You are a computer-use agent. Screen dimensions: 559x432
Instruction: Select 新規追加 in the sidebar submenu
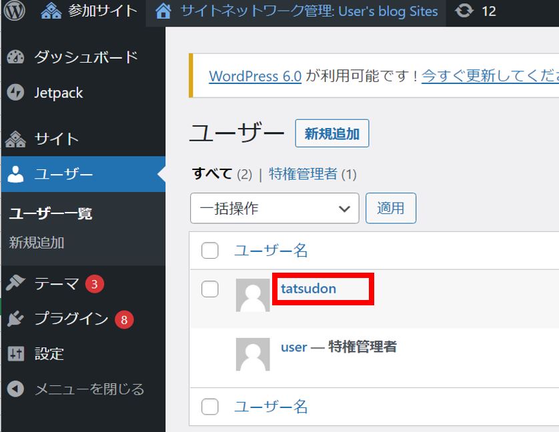pos(37,243)
